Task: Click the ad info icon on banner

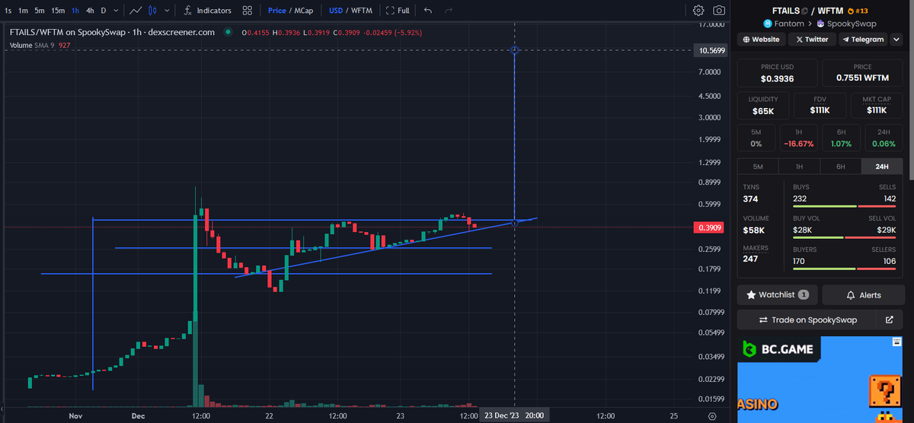Action: (x=896, y=343)
